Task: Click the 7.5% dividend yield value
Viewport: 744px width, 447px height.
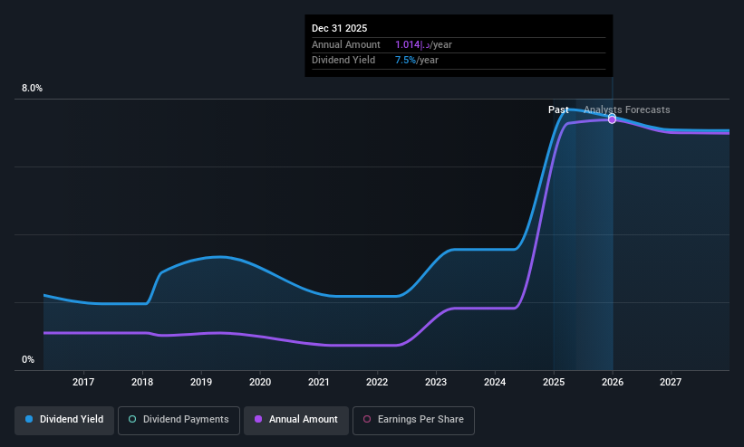Action: point(405,61)
